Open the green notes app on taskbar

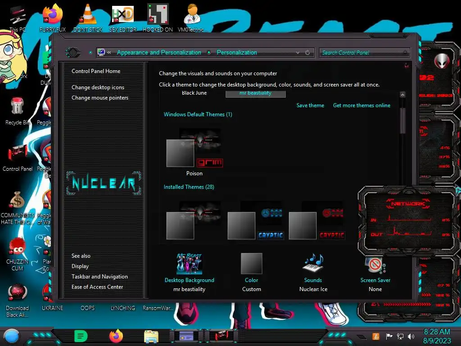81,336
